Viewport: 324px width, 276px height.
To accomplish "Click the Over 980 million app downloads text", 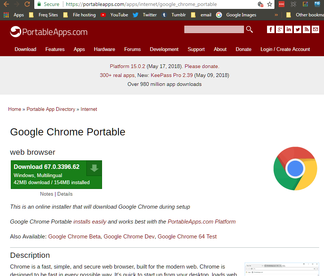I will (x=165, y=84).
